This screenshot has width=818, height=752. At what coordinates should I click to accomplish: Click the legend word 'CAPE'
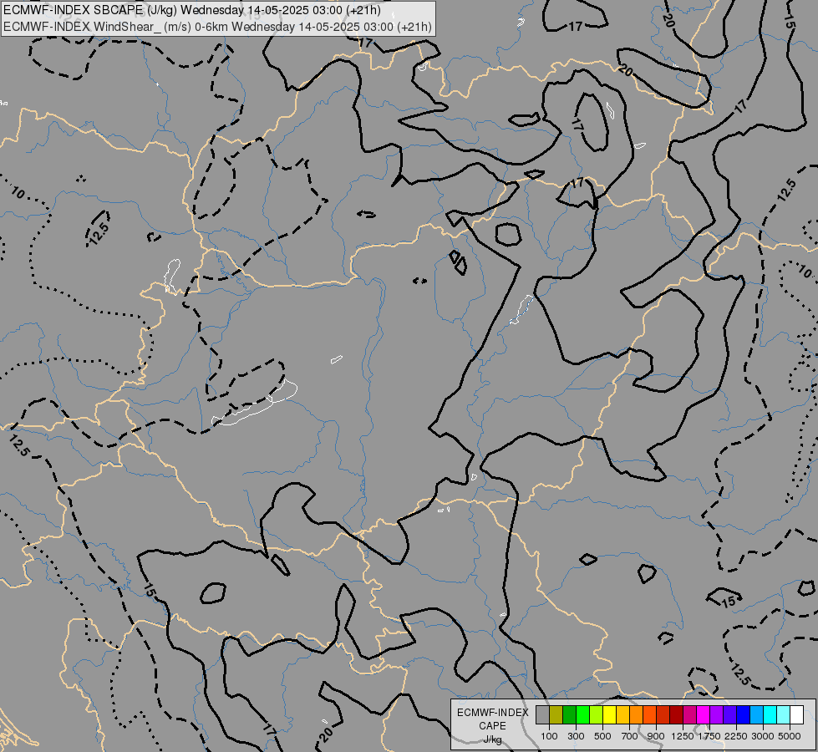(x=492, y=725)
